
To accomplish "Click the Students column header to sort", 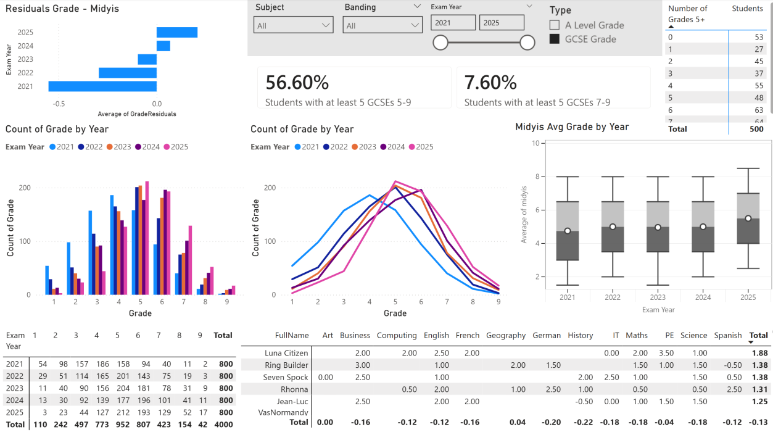I will click(748, 9).
